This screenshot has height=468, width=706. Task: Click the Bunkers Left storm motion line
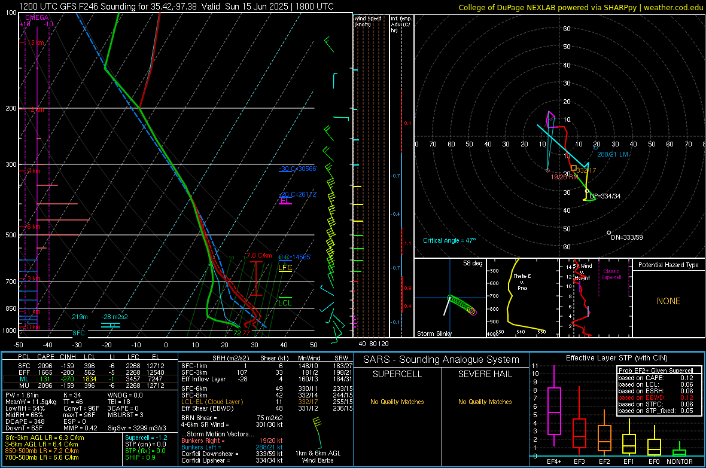pyautogui.click(x=232, y=447)
